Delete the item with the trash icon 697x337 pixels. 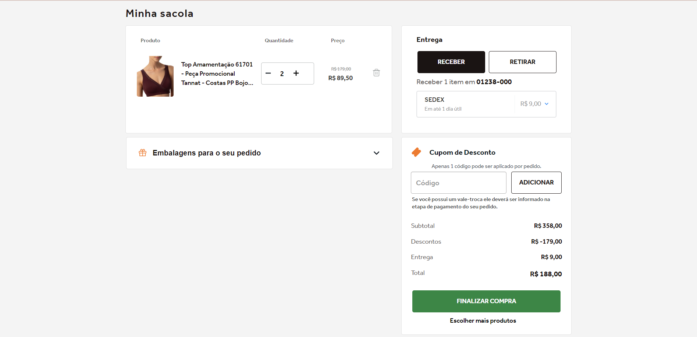click(x=376, y=73)
